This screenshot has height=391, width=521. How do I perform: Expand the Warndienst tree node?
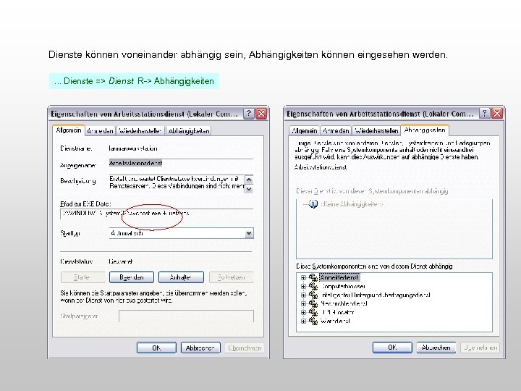(x=303, y=321)
